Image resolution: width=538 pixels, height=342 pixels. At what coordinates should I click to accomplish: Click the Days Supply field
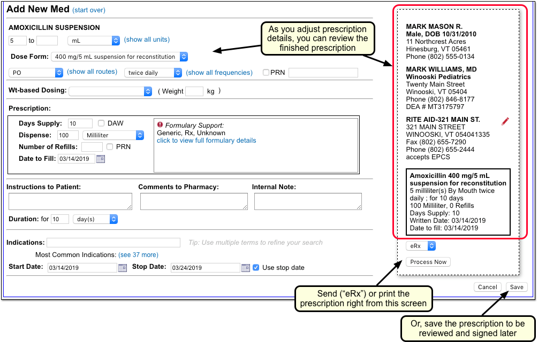[80, 123]
